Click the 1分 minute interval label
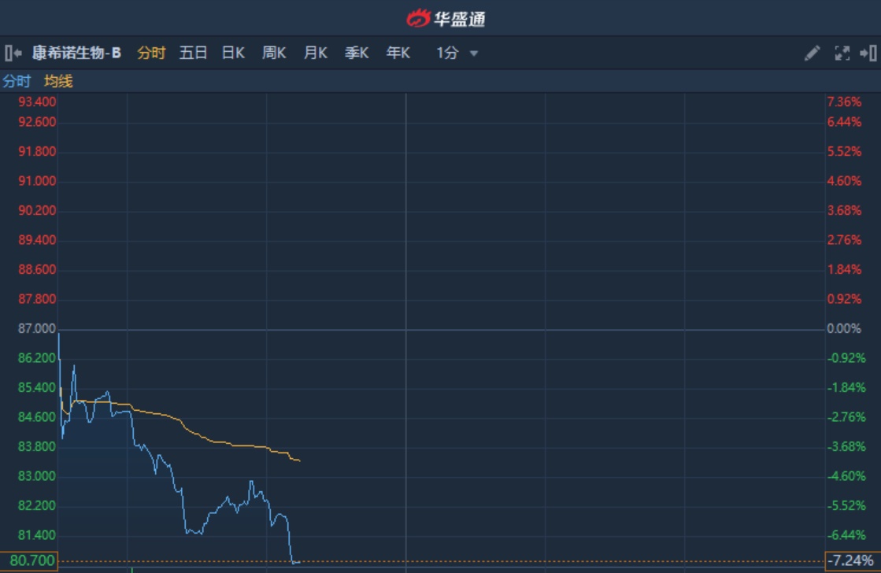The image size is (881, 573). pyautogui.click(x=447, y=54)
